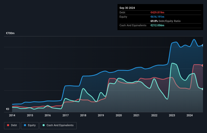Toggle the Cash And Equivalents legend button

click(x=58, y=125)
